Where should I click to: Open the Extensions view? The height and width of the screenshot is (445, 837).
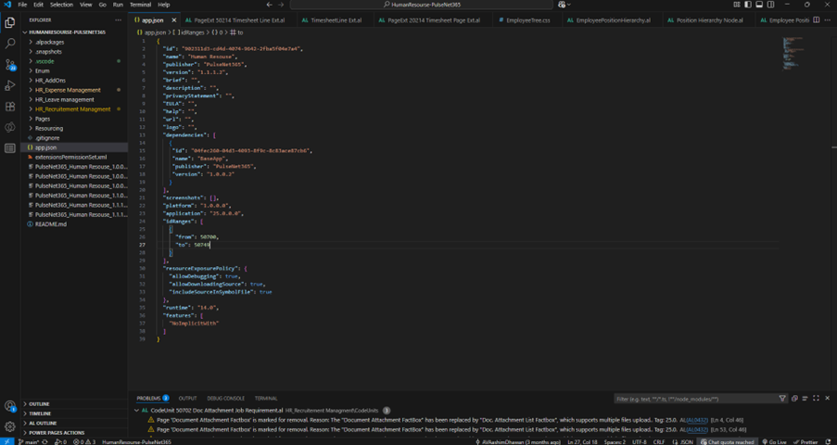[9, 107]
